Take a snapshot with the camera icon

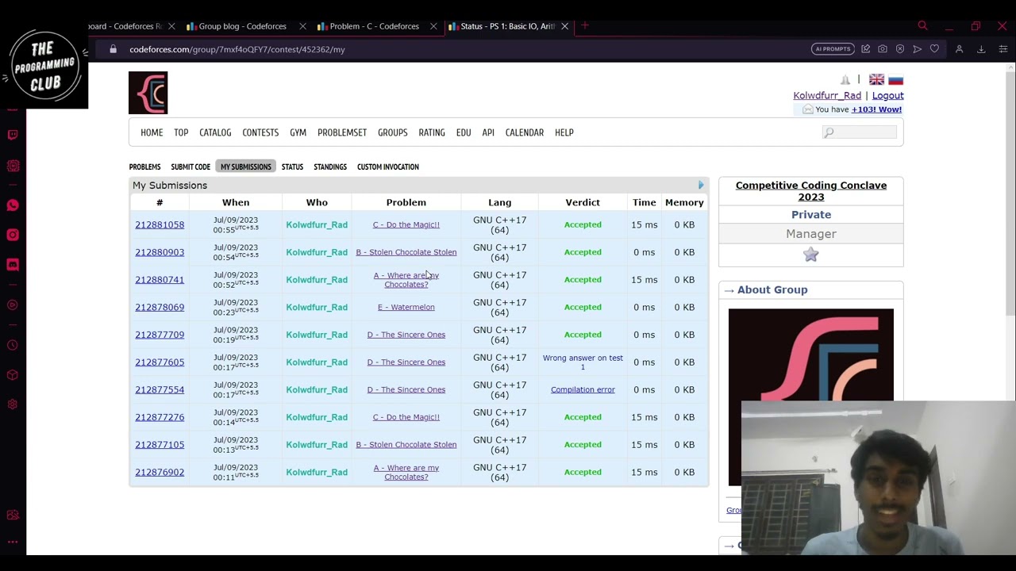point(883,49)
